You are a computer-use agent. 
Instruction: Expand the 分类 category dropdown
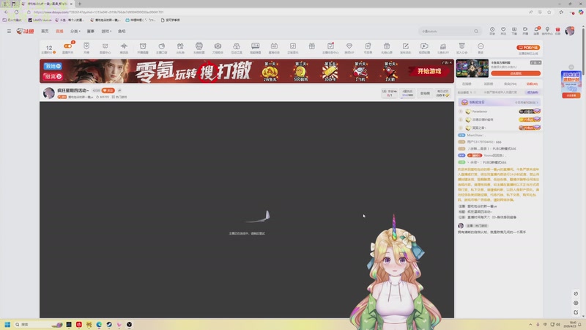75,32
